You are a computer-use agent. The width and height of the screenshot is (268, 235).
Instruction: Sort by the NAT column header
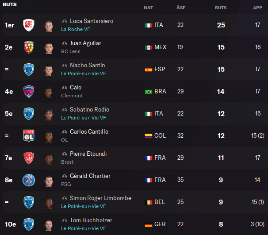[149, 8]
